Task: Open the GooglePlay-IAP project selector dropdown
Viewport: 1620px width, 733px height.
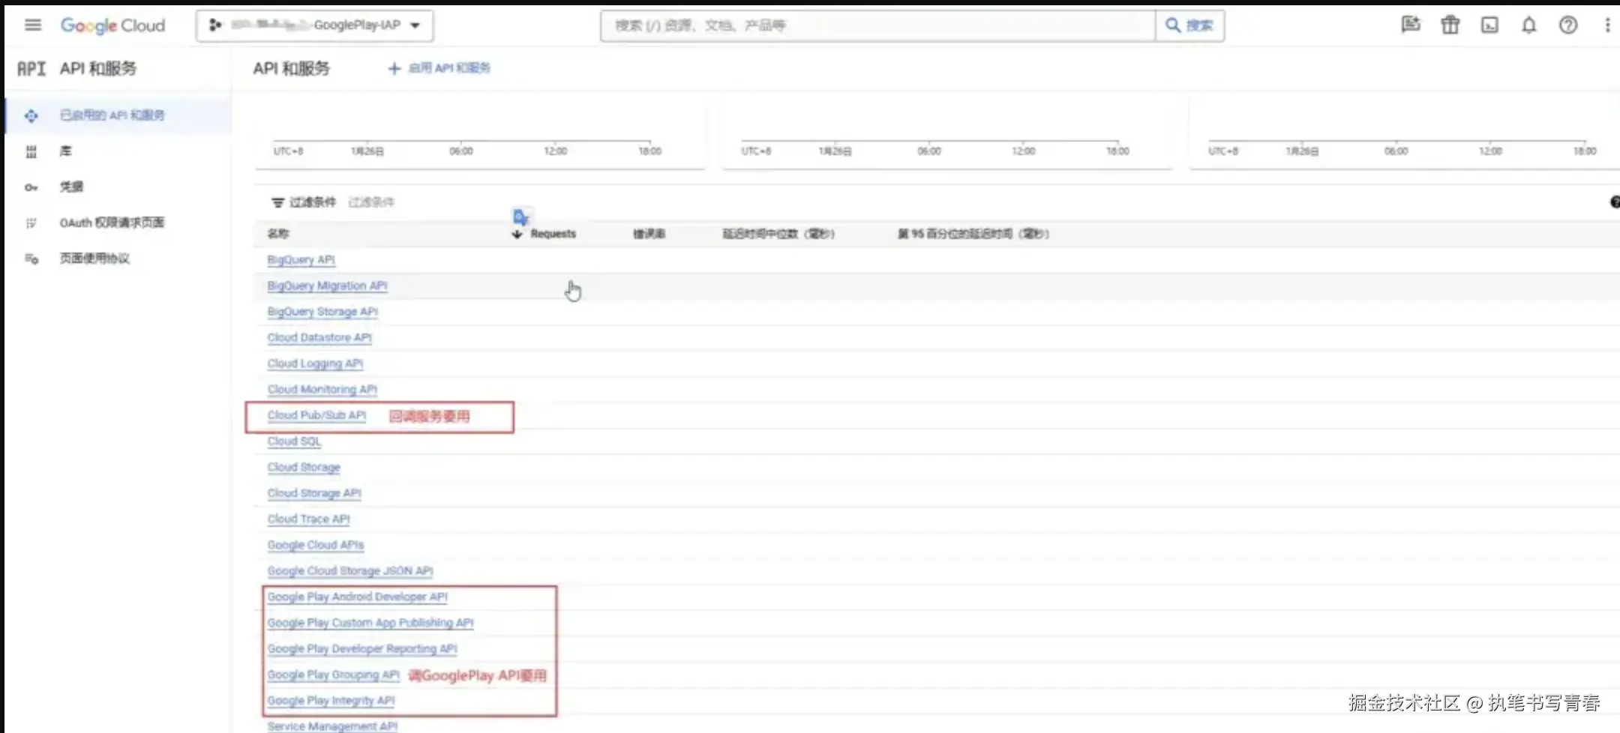Action: [315, 25]
